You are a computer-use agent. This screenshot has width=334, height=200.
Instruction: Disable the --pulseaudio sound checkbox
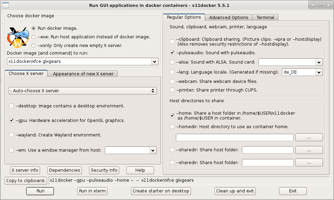tap(172, 53)
